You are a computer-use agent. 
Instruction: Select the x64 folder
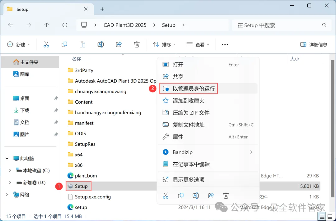[75, 155]
